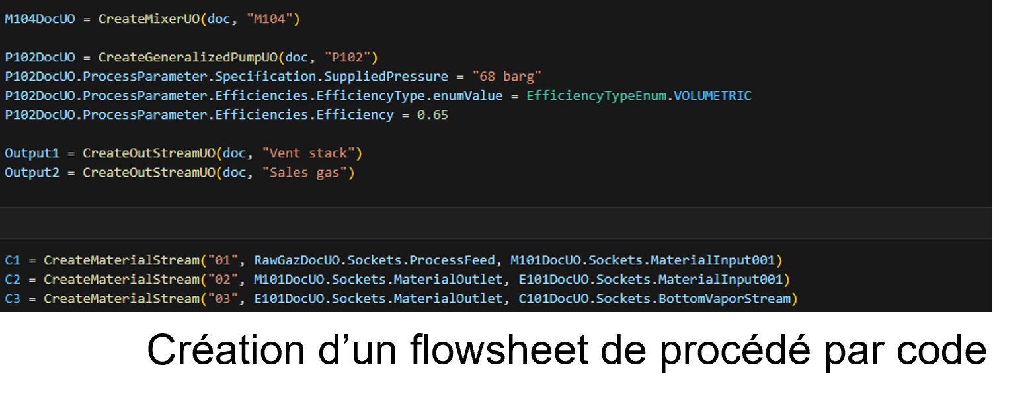Click the VOLUMETRIC enum member

pyautogui.click(x=712, y=96)
